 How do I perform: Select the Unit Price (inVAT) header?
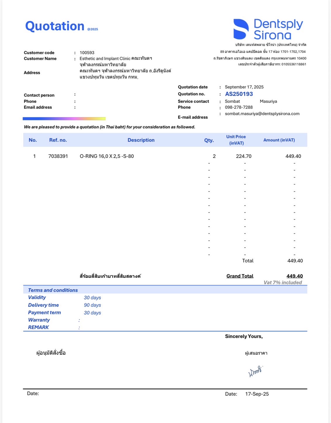coord(236,140)
